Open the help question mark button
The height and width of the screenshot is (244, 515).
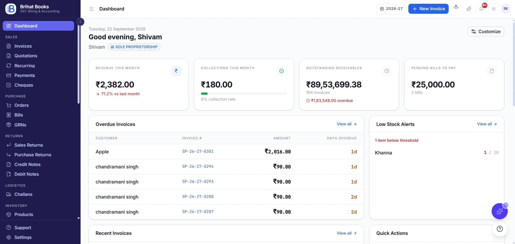click(x=500, y=229)
